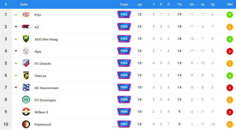
Task: Open the Vitesse team name link
Action: pyautogui.click(x=40, y=76)
